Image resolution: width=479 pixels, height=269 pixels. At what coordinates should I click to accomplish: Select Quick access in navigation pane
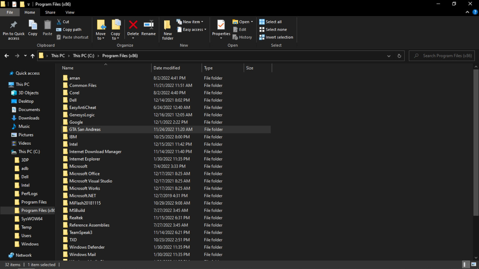[x=27, y=73]
